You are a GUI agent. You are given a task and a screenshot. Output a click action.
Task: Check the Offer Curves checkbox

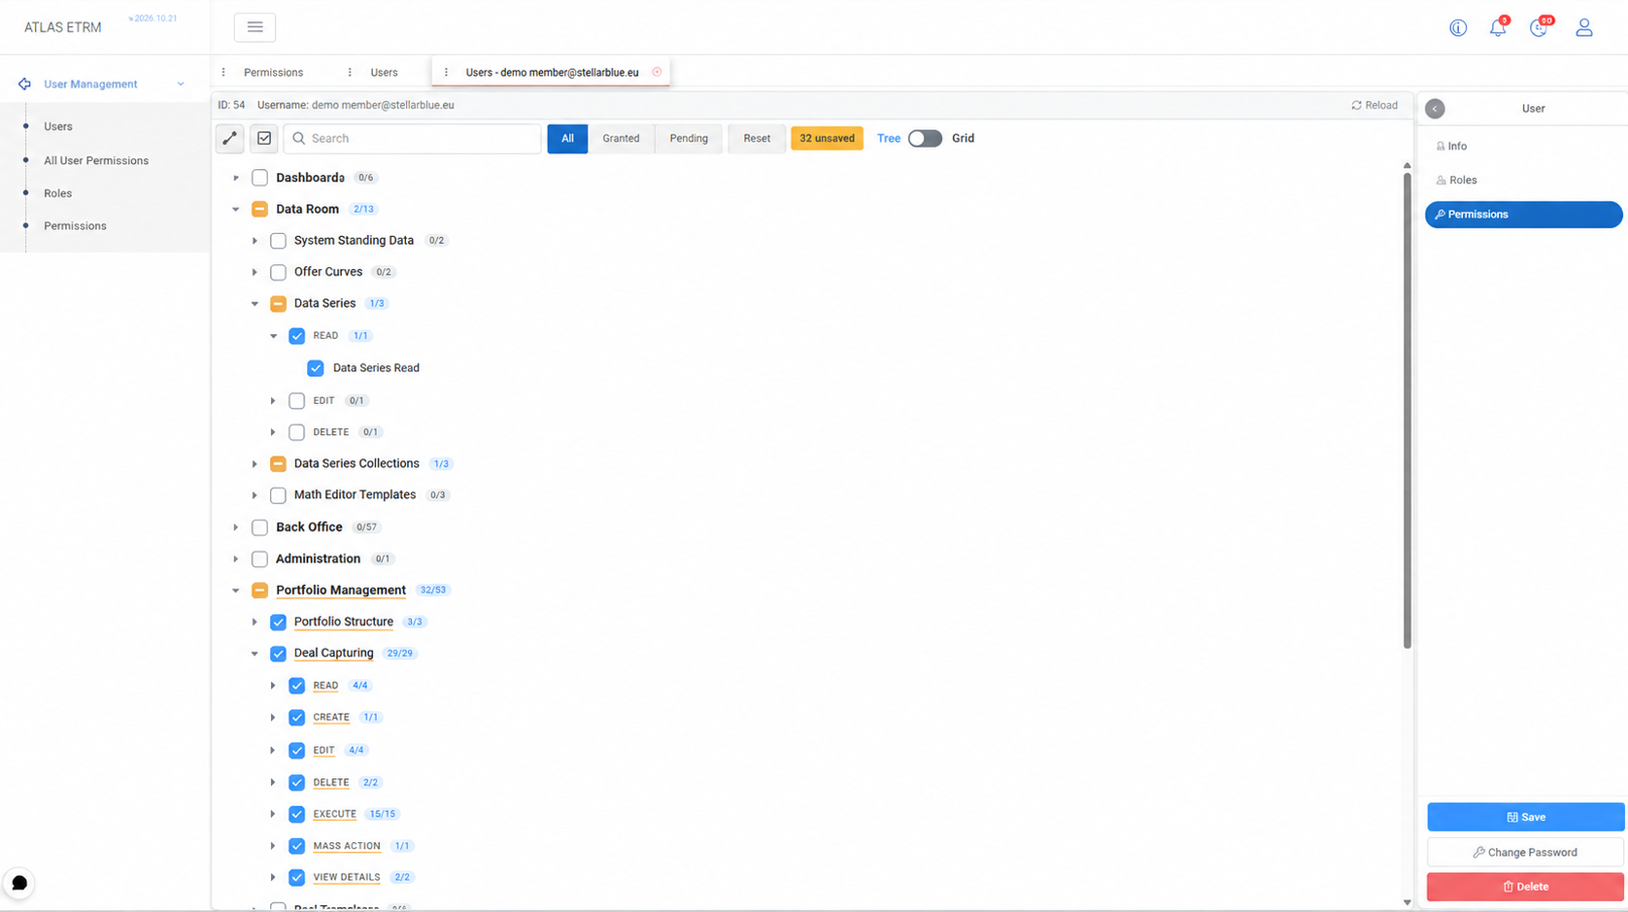tap(278, 272)
